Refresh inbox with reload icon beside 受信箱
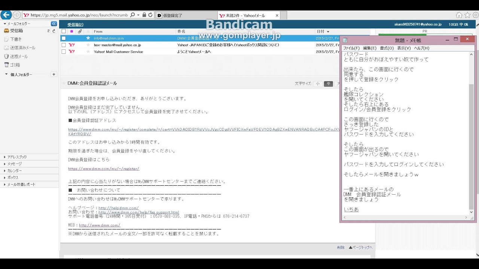 pyautogui.click(x=54, y=31)
